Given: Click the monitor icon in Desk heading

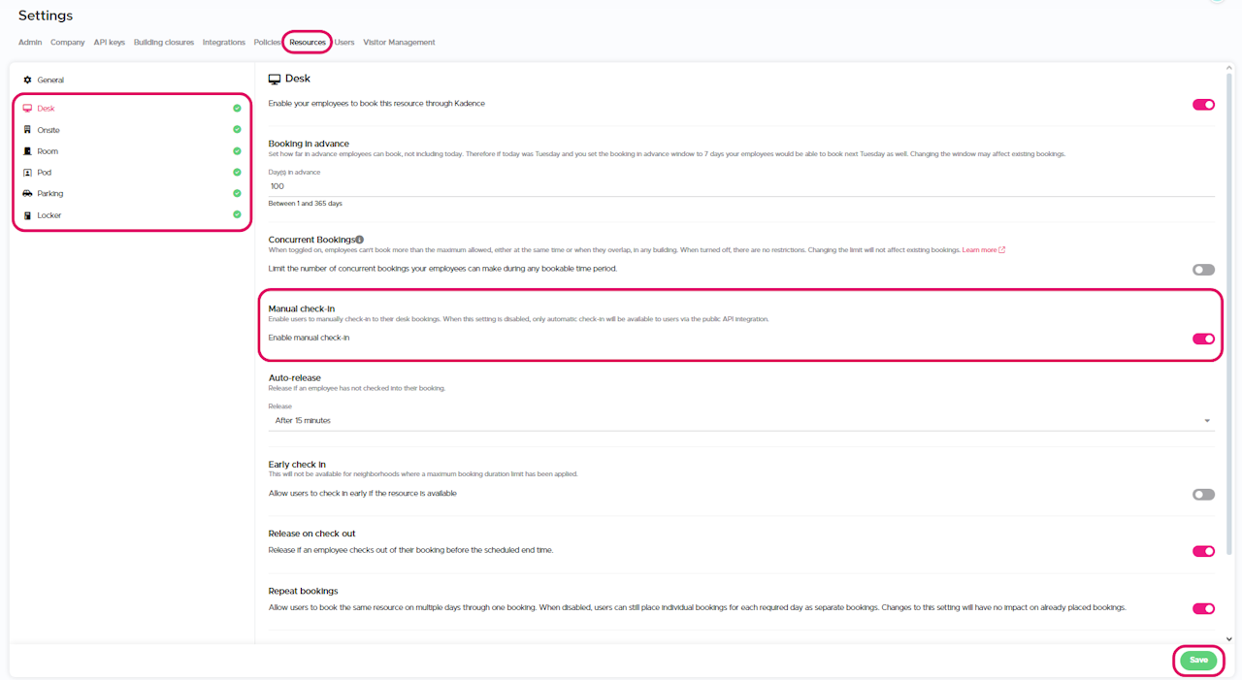Looking at the screenshot, I should 275,79.
